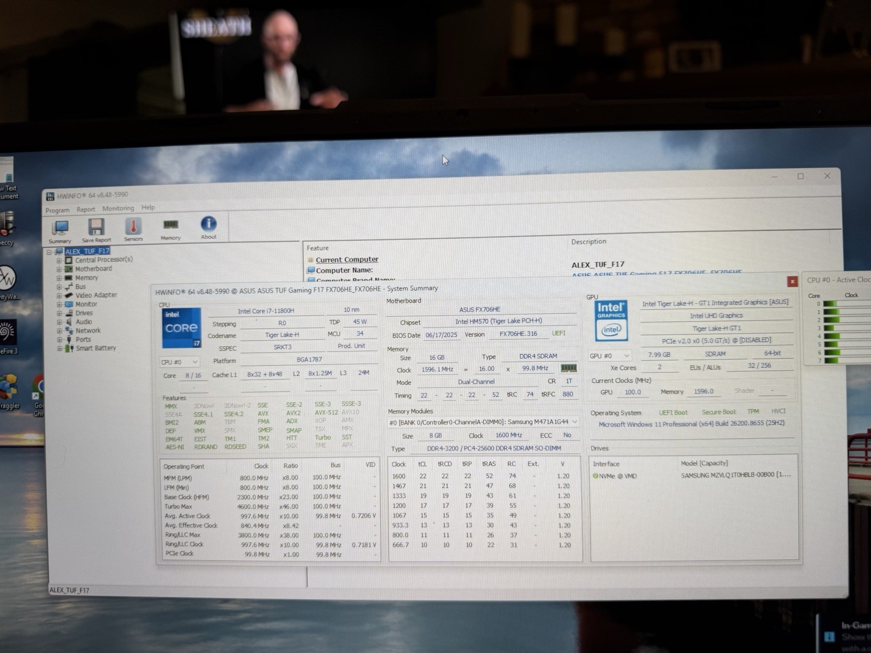Screen dimensions: 871x653
Task: Click the Current Computer heading link
Action: pos(347,260)
